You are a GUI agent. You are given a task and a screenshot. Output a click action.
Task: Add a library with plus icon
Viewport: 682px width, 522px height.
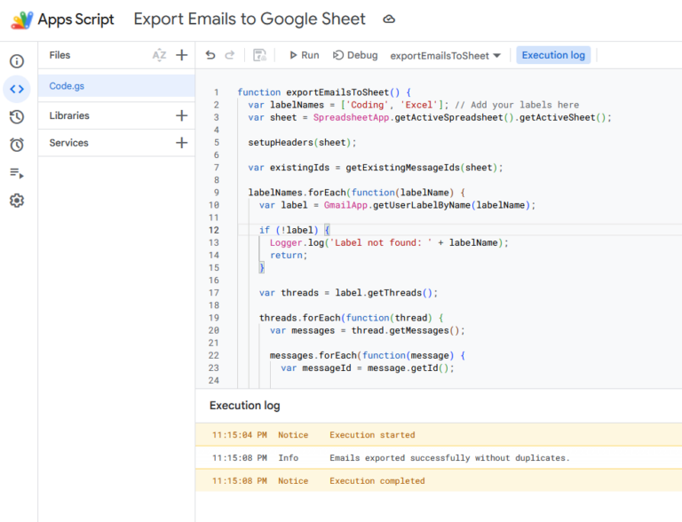click(x=182, y=115)
